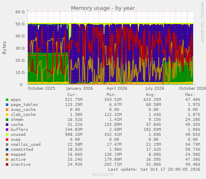206x179 pixels.
Task: Click the 'unused' legend label
Action: coord(18,135)
